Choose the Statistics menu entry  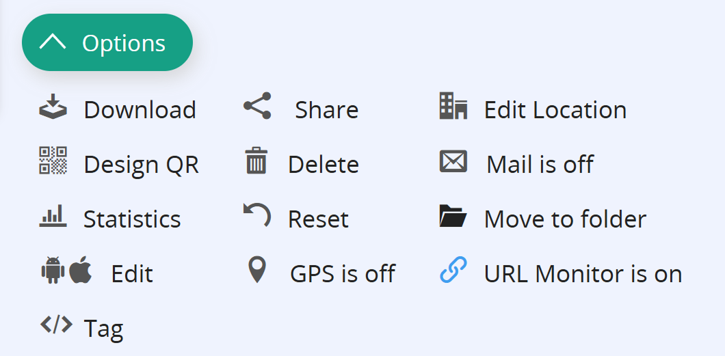[132, 219]
